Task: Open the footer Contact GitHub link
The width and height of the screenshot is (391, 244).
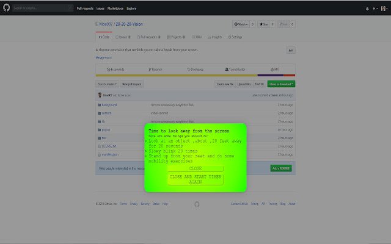Action: point(239,204)
